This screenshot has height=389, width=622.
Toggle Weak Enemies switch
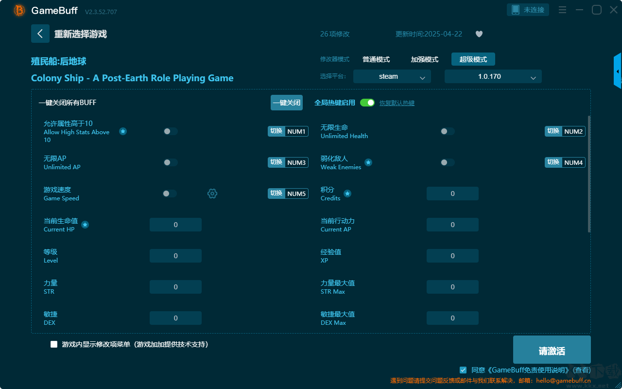coord(447,162)
